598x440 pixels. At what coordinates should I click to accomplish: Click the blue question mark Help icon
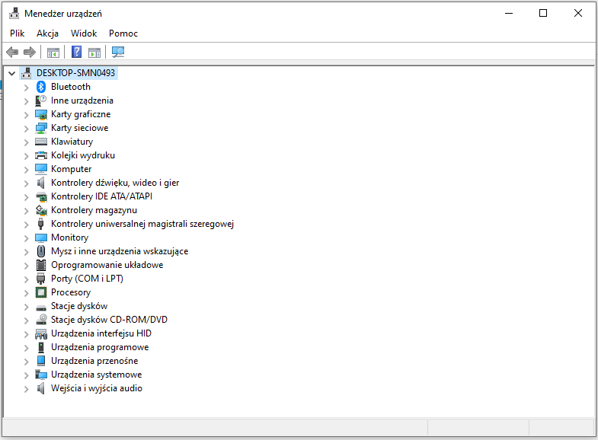click(76, 53)
